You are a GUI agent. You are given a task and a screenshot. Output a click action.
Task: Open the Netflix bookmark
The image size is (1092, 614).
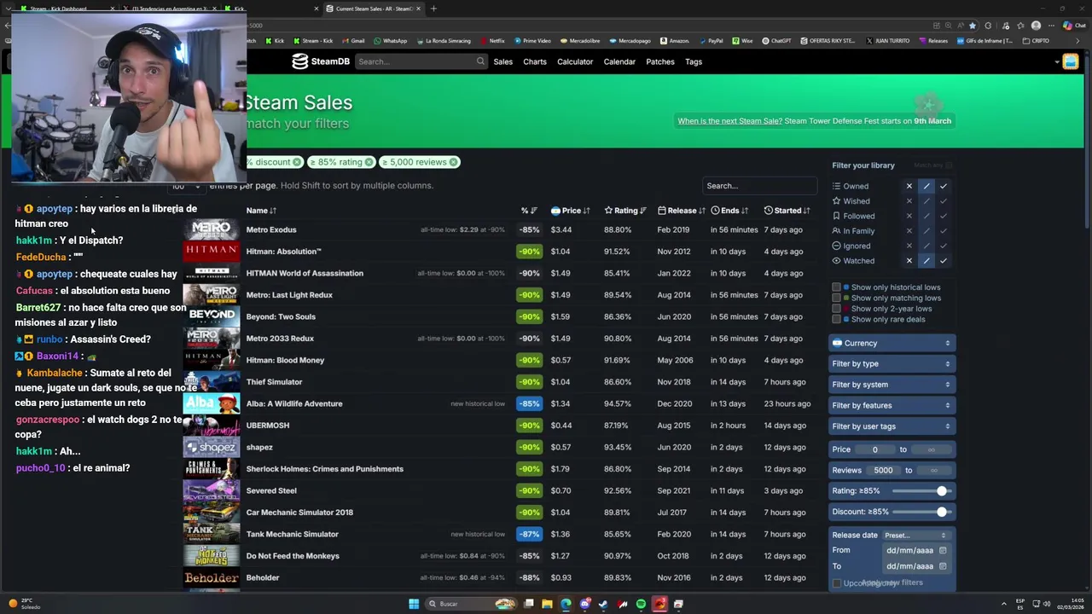pos(492,40)
